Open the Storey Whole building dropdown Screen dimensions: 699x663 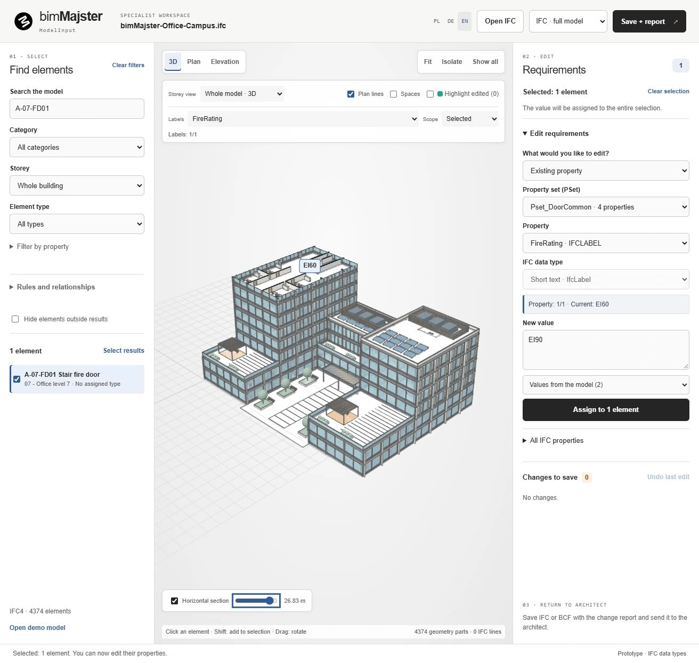point(77,185)
